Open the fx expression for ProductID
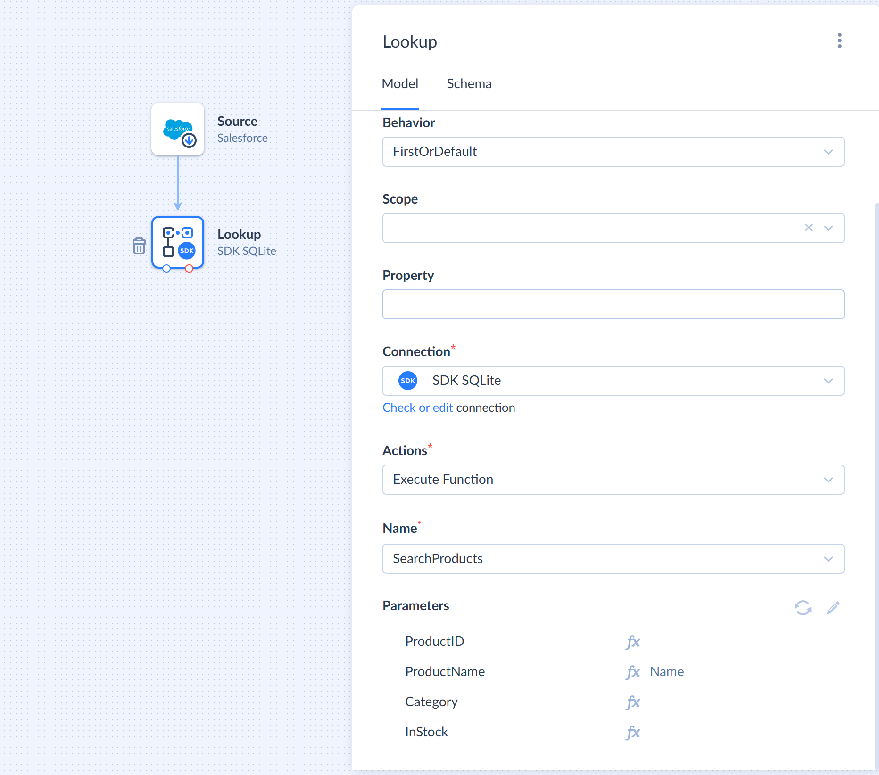The height and width of the screenshot is (775, 879). click(x=633, y=642)
